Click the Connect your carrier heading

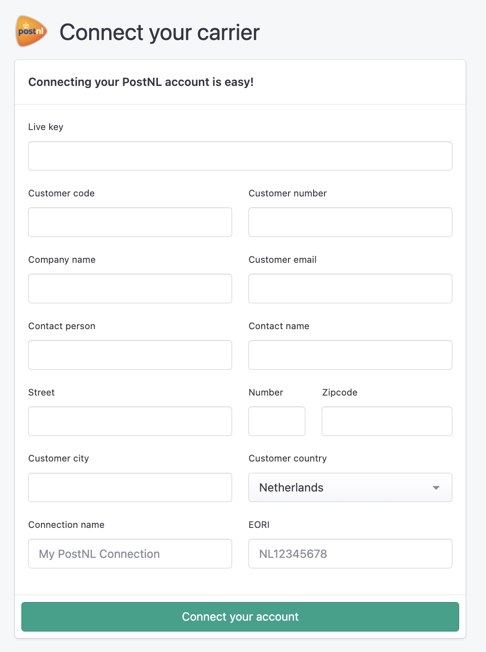tap(160, 32)
